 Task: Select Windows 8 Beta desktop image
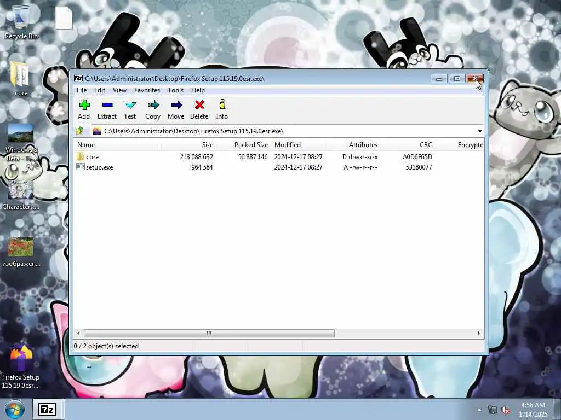(21, 143)
